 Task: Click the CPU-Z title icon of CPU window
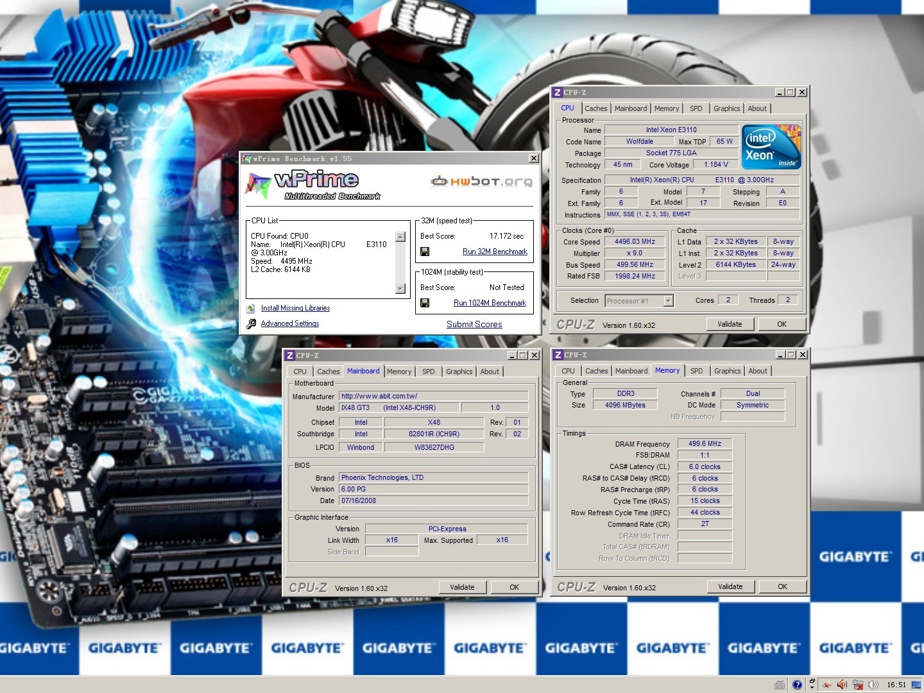coord(558,92)
